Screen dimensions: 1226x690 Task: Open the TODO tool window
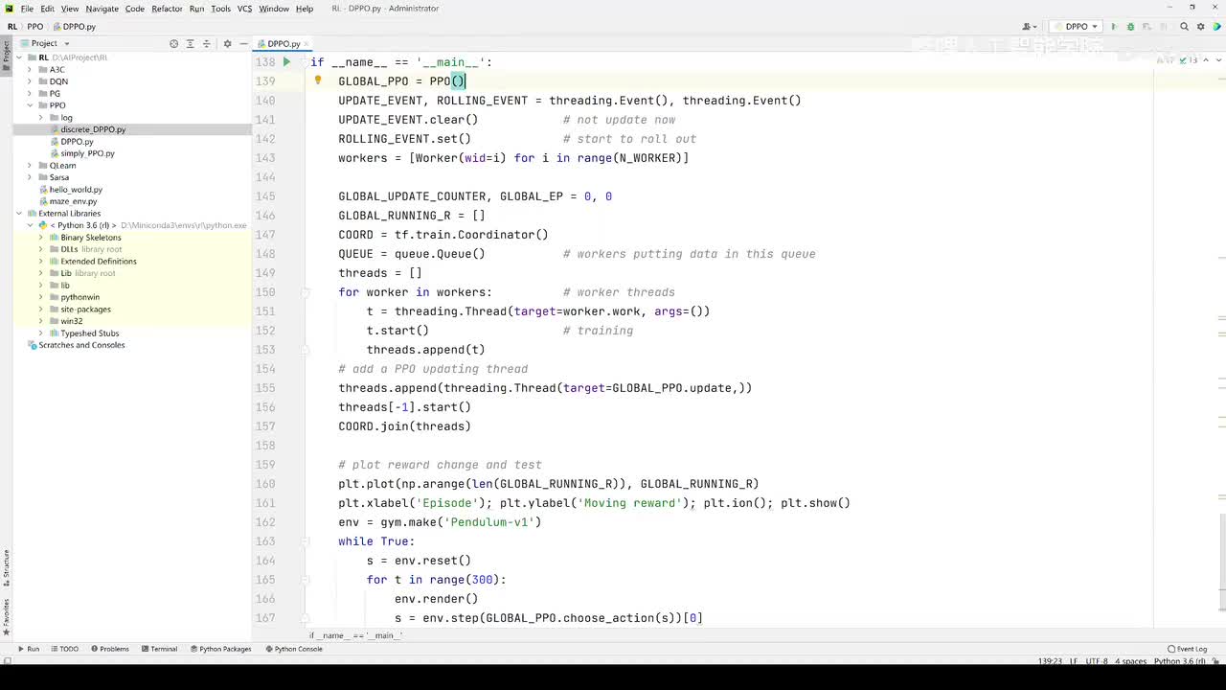pyautogui.click(x=64, y=649)
